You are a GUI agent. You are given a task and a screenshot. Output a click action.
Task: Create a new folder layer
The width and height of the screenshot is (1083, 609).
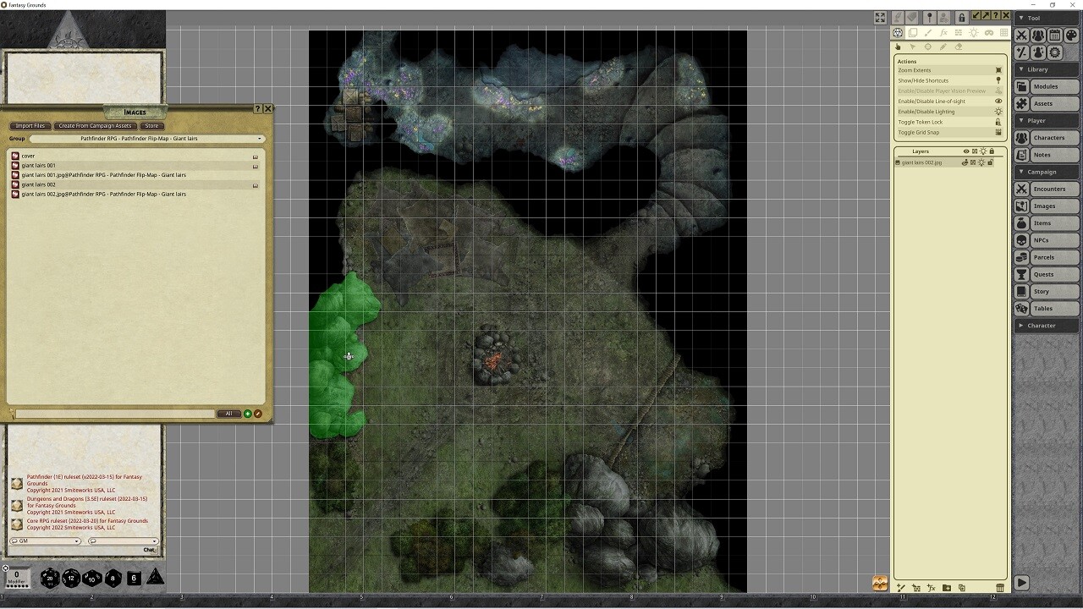pyautogui.click(x=946, y=588)
